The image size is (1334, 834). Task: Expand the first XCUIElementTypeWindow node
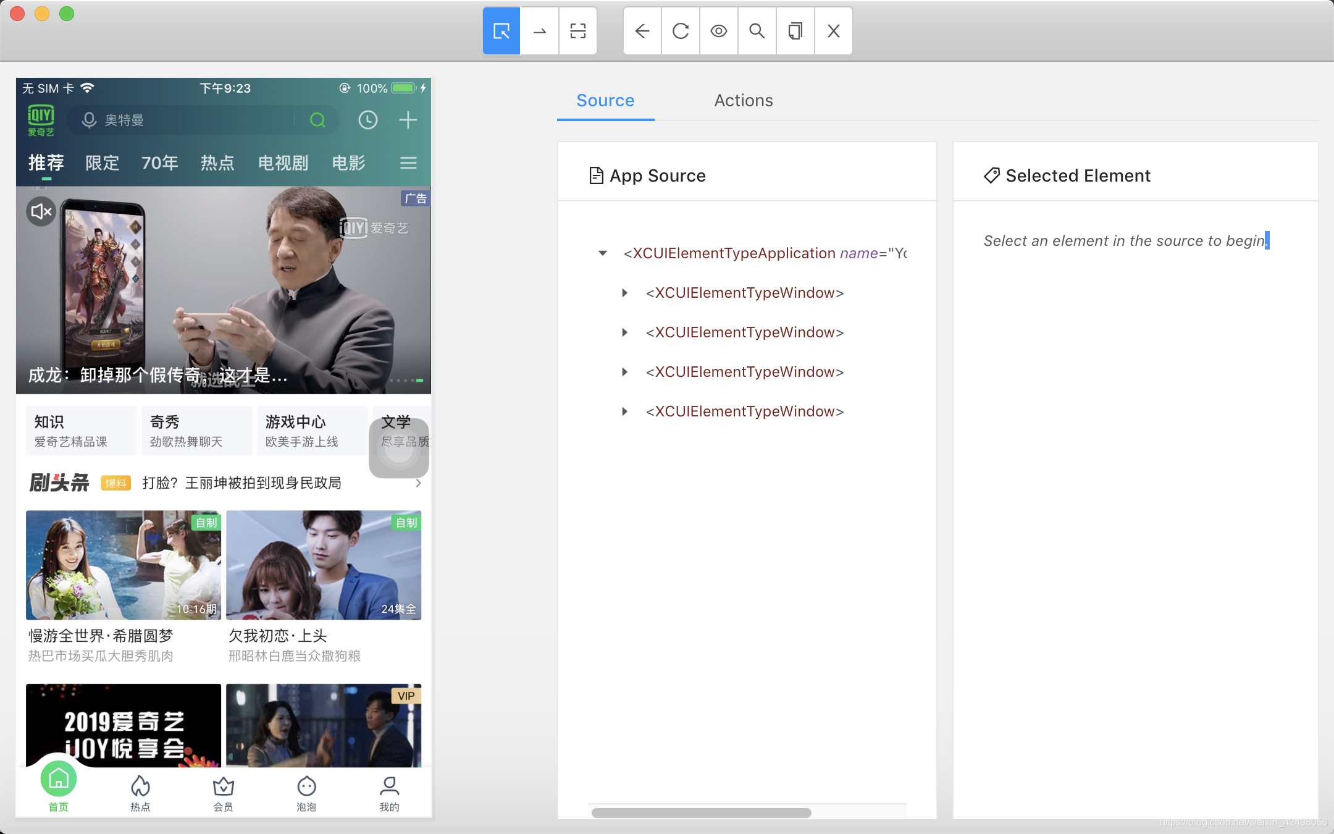(x=625, y=293)
